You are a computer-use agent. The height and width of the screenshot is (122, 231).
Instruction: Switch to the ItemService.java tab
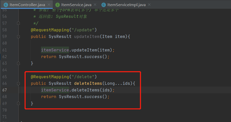[x=76, y=5]
